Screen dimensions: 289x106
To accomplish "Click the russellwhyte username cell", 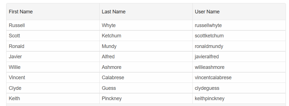I will tap(239, 25).
